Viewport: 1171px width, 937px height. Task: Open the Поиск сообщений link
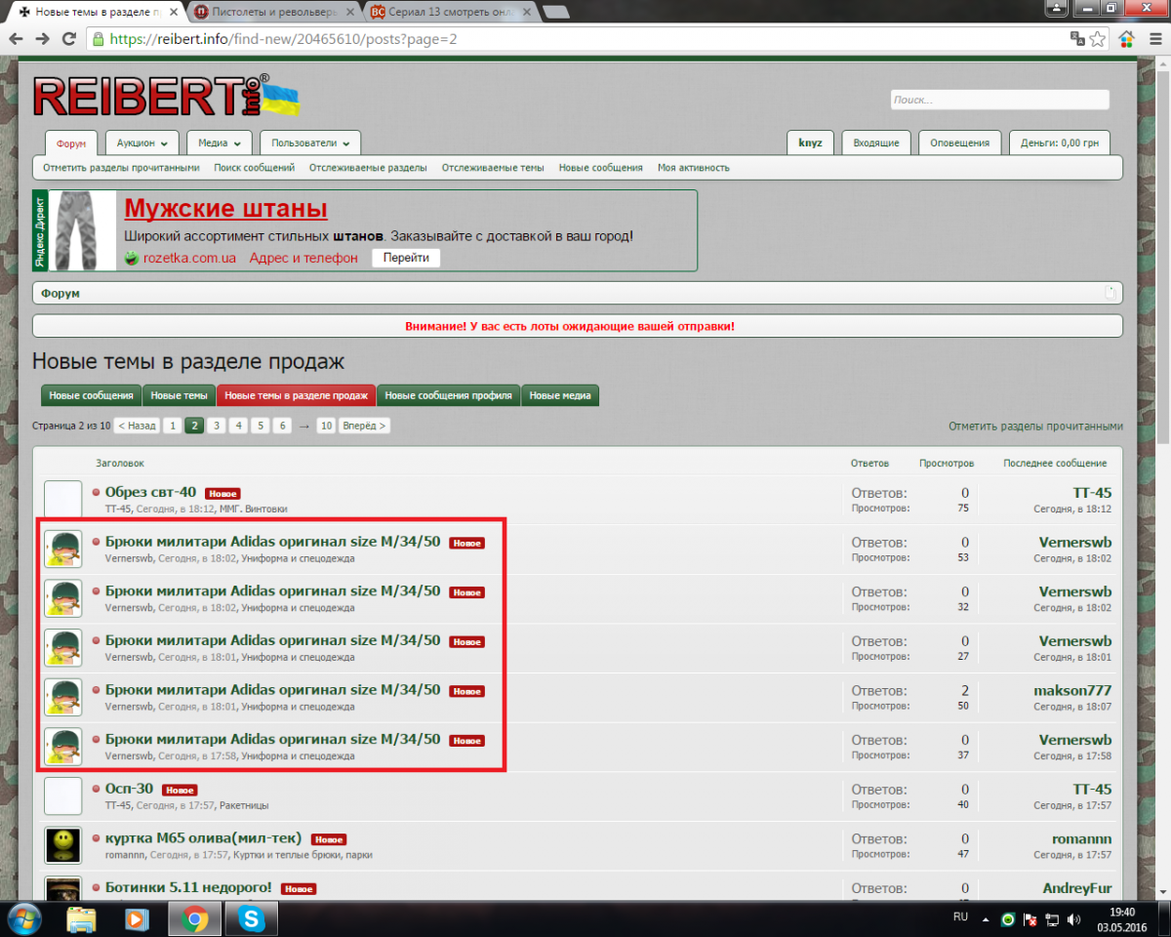click(255, 168)
